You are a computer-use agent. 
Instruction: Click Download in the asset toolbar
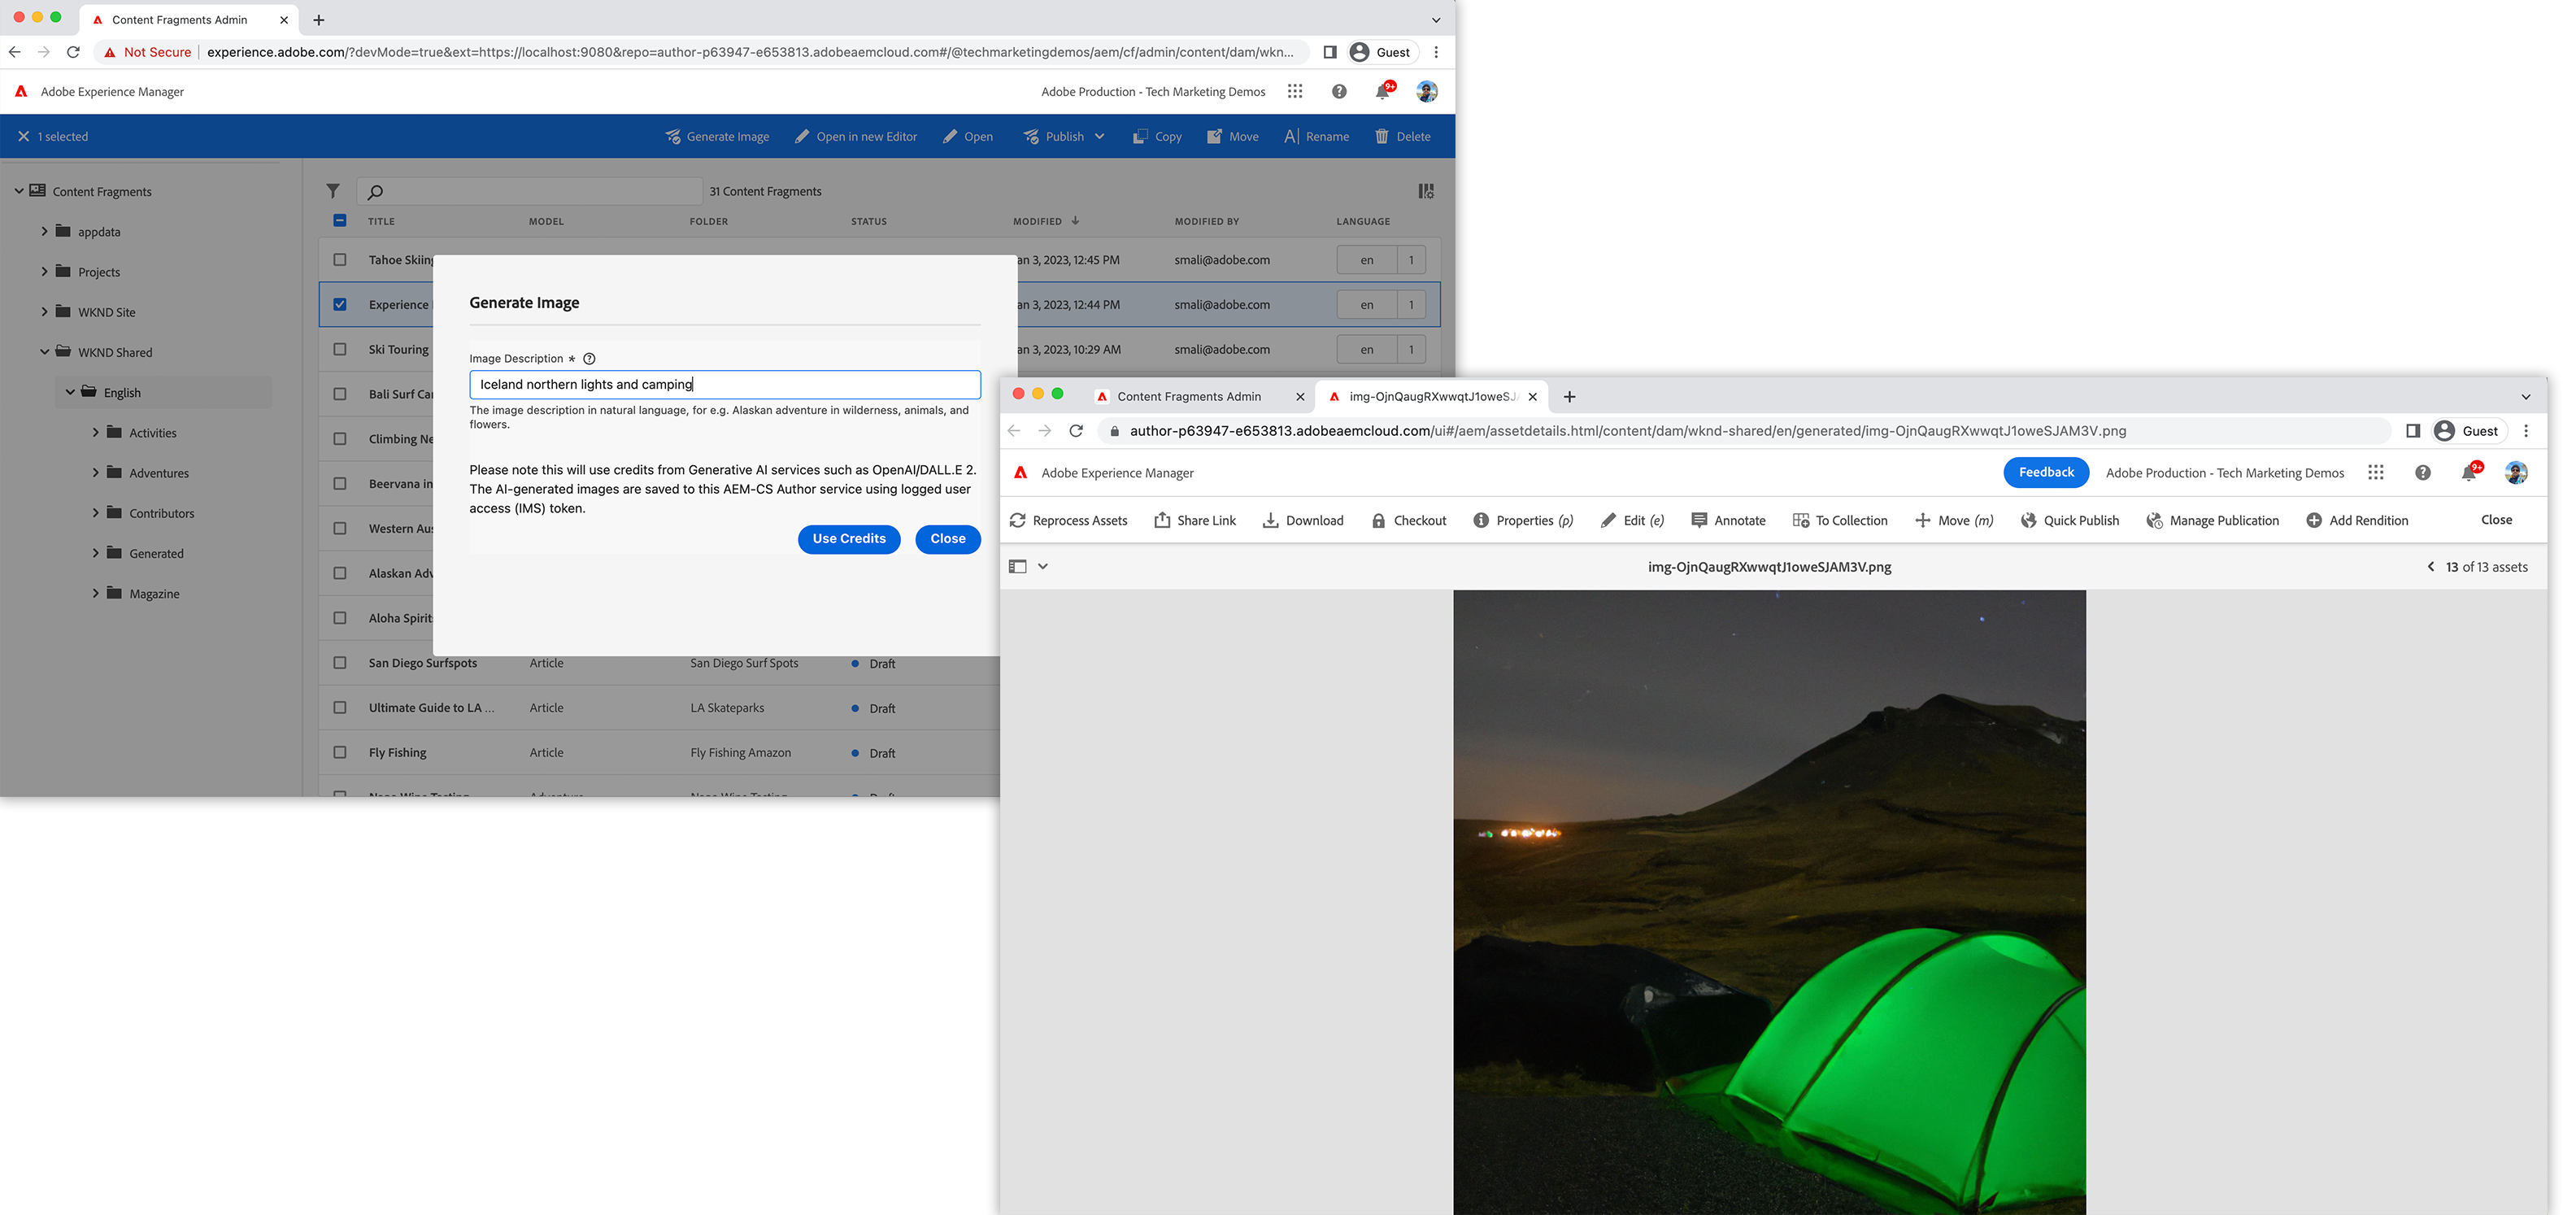(x=1303, y=521)
